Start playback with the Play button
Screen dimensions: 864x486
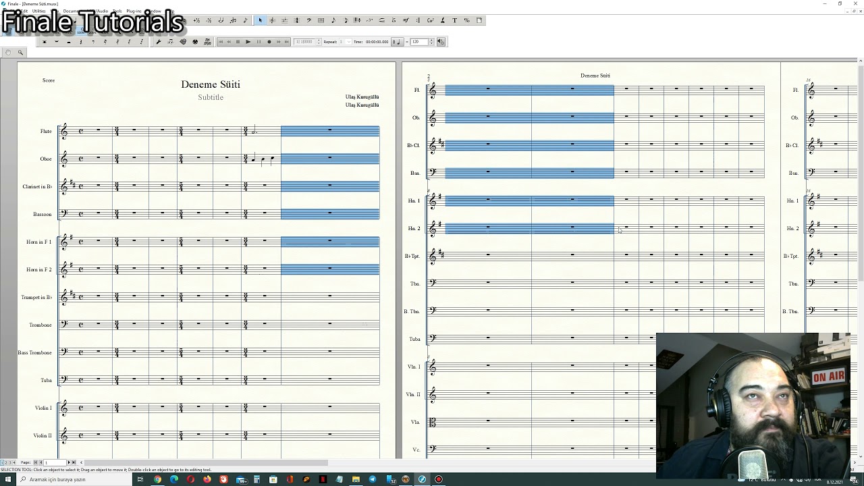[248, 42]
